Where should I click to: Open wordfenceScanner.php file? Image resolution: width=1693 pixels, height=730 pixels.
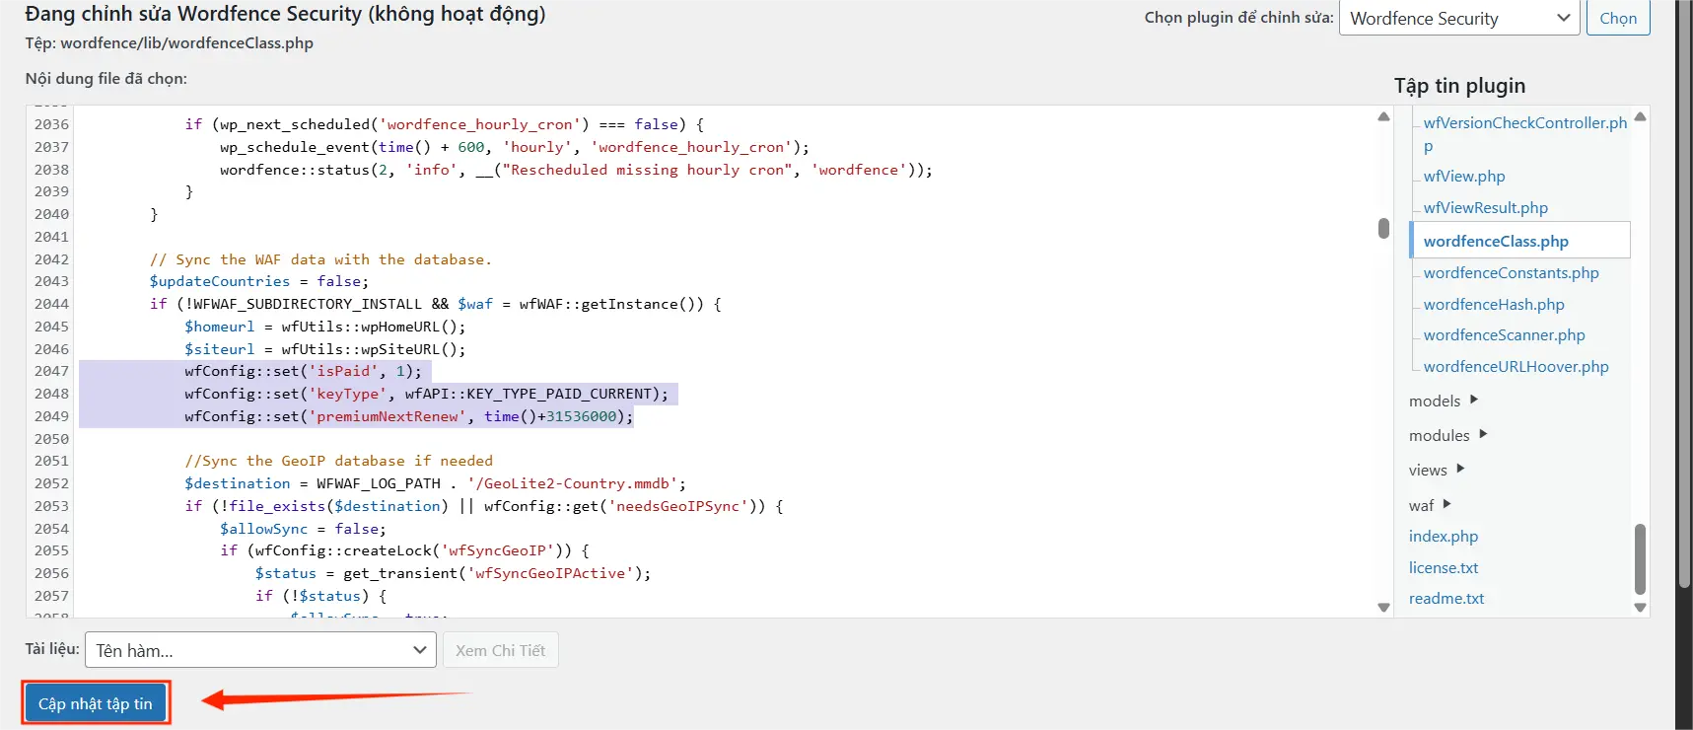(1504, 334)
